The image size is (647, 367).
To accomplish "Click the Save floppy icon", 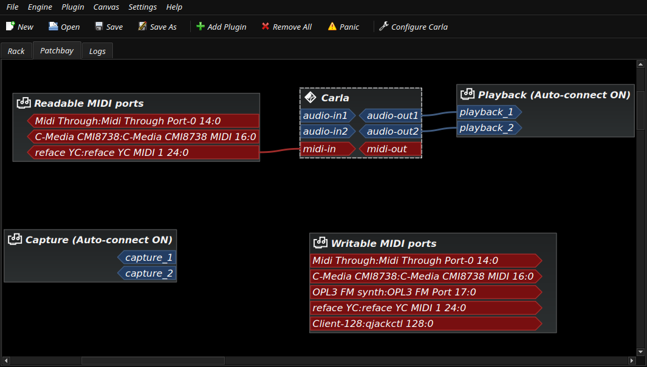I will (99, 26).
